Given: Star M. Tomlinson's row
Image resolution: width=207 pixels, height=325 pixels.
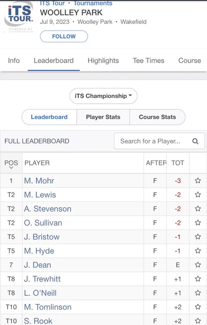Looking at the screenshot, I should tap(197, 307).
